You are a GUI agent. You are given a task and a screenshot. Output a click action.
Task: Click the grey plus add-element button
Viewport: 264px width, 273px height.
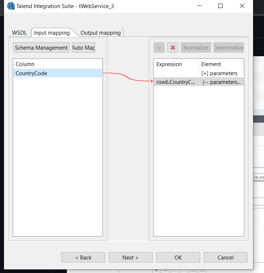159,47
